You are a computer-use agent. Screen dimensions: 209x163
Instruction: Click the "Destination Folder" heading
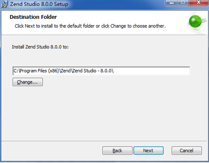(33, 17)
